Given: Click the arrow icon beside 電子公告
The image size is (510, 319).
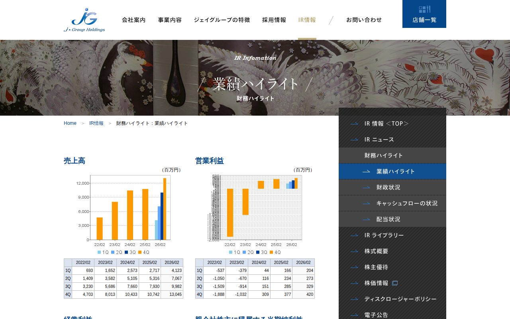Looking at the screenshot, I should tap(354, 315).
